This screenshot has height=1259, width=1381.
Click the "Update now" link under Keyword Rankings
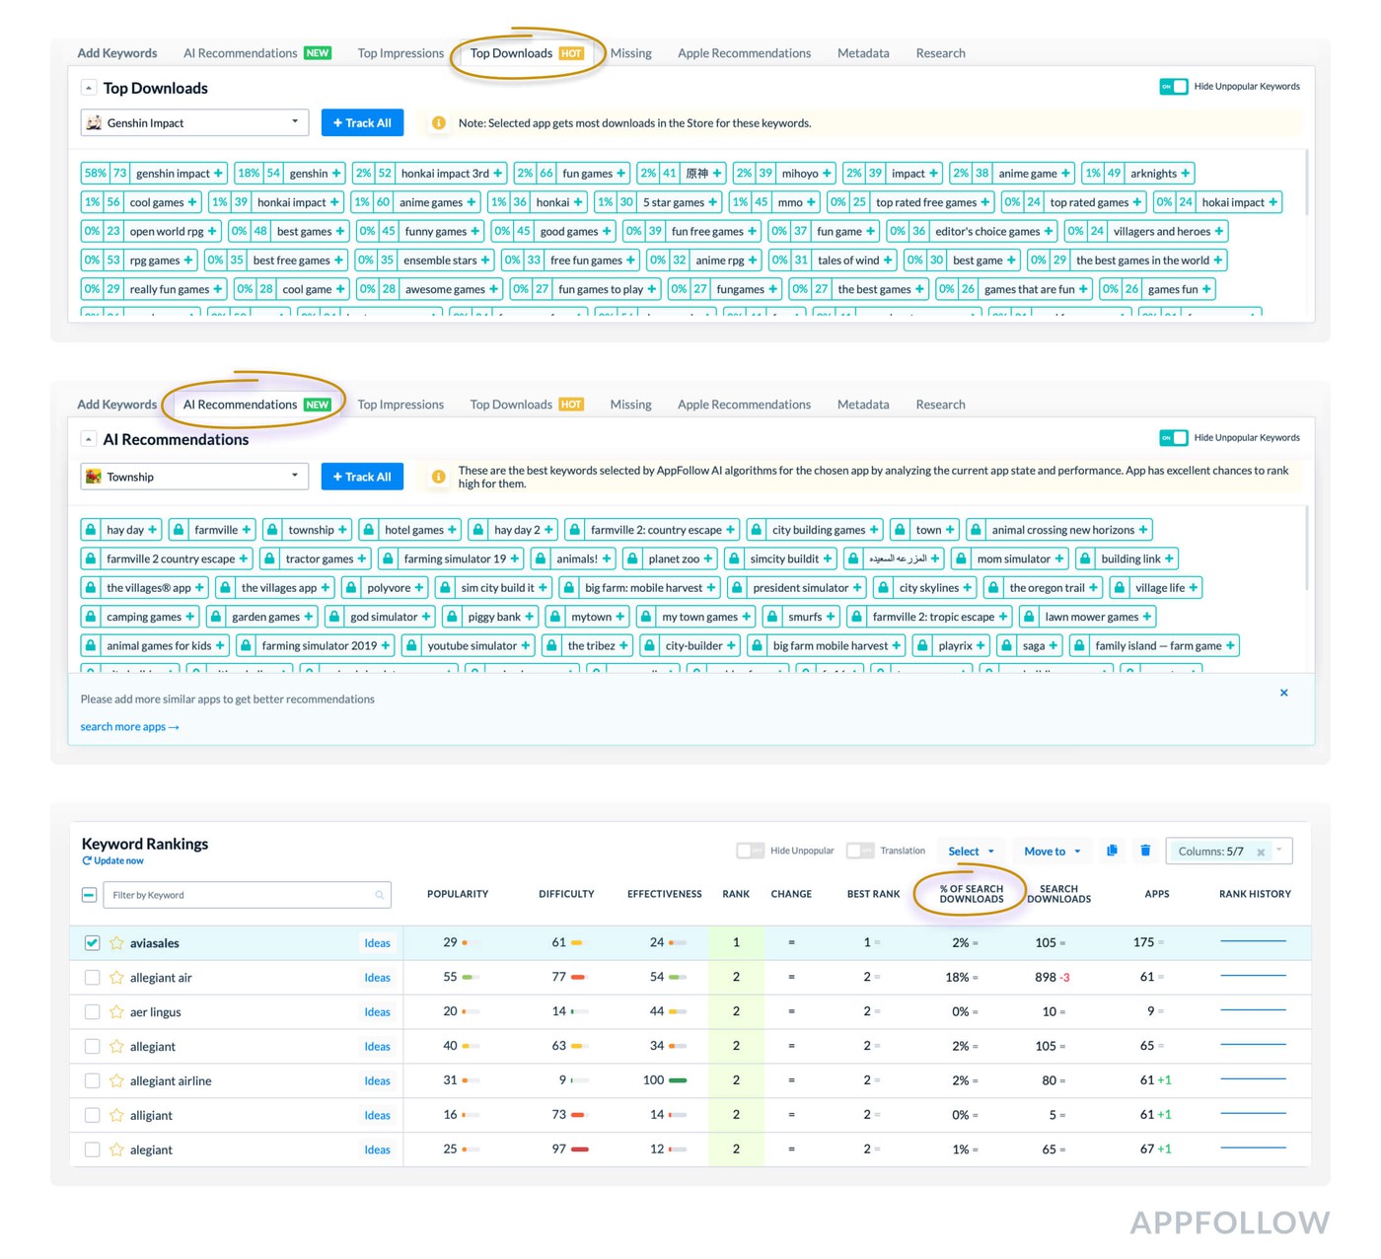tap(113, 861)
